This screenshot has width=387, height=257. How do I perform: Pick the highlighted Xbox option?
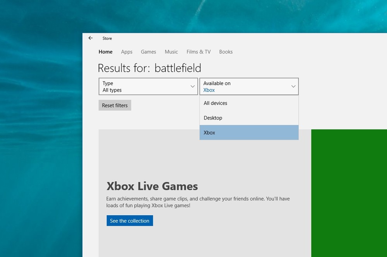[x=249, y=133]
